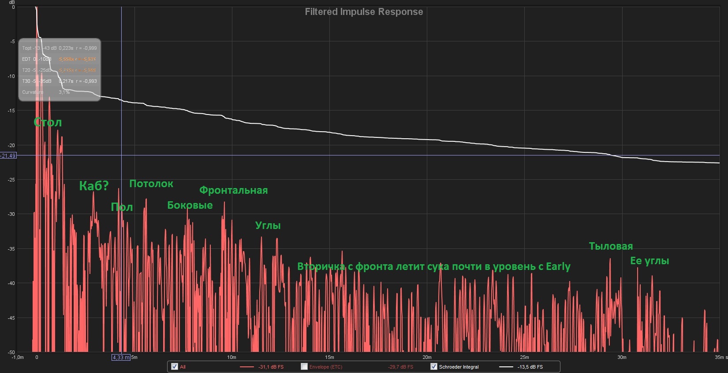Click the 20m tick on the time axis

[427, 357]
